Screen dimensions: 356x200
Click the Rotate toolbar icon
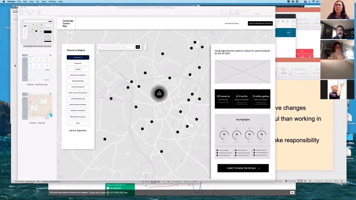231,11
